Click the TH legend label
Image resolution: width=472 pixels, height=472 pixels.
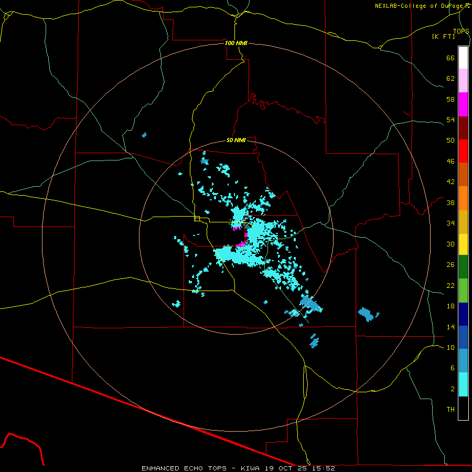pyautogui.click(x=450, y=410)
